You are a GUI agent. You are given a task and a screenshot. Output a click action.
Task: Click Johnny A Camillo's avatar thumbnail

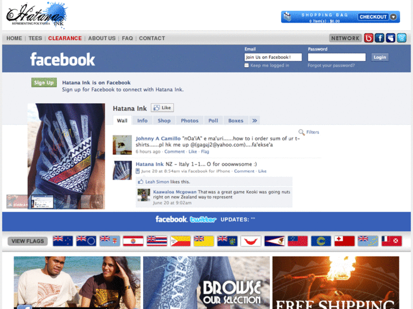coord(122,145)
